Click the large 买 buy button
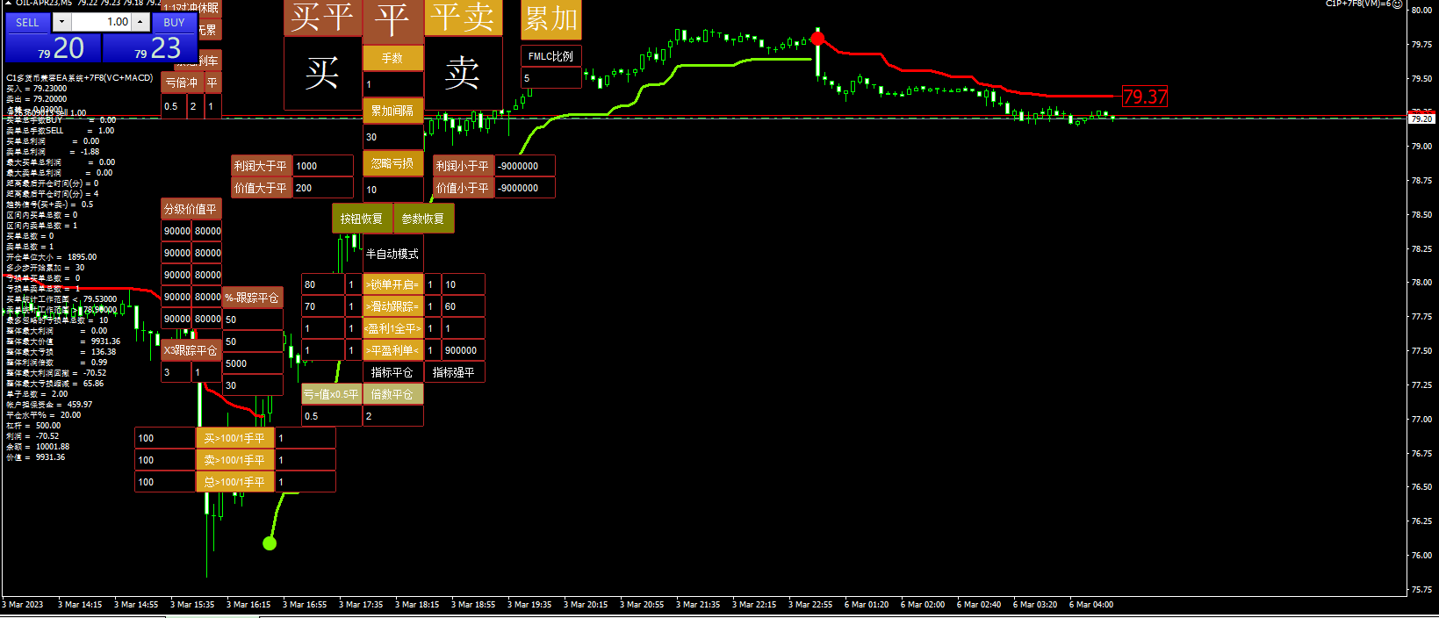Image resolution: width=1439 pixels, height=618 pixels. [x=322, y=73]
